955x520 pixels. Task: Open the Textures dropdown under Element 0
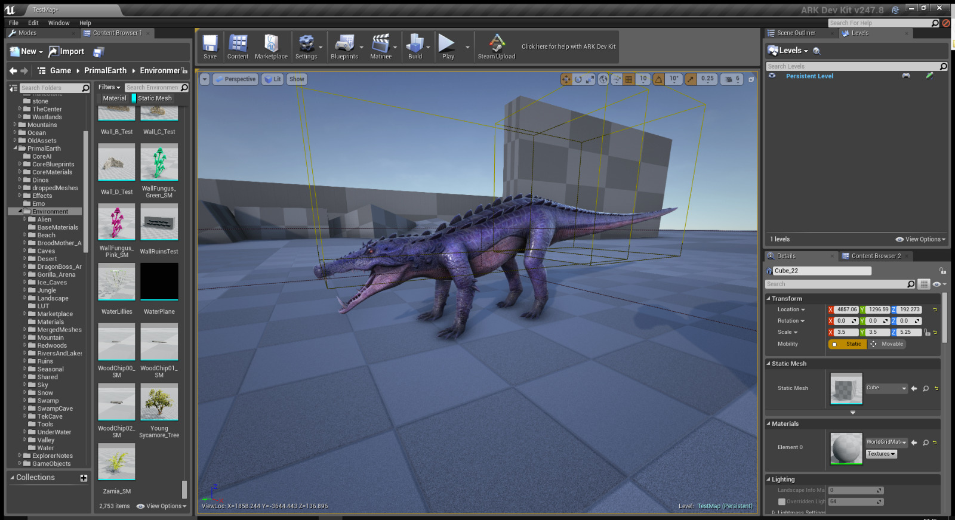[882, 454]
